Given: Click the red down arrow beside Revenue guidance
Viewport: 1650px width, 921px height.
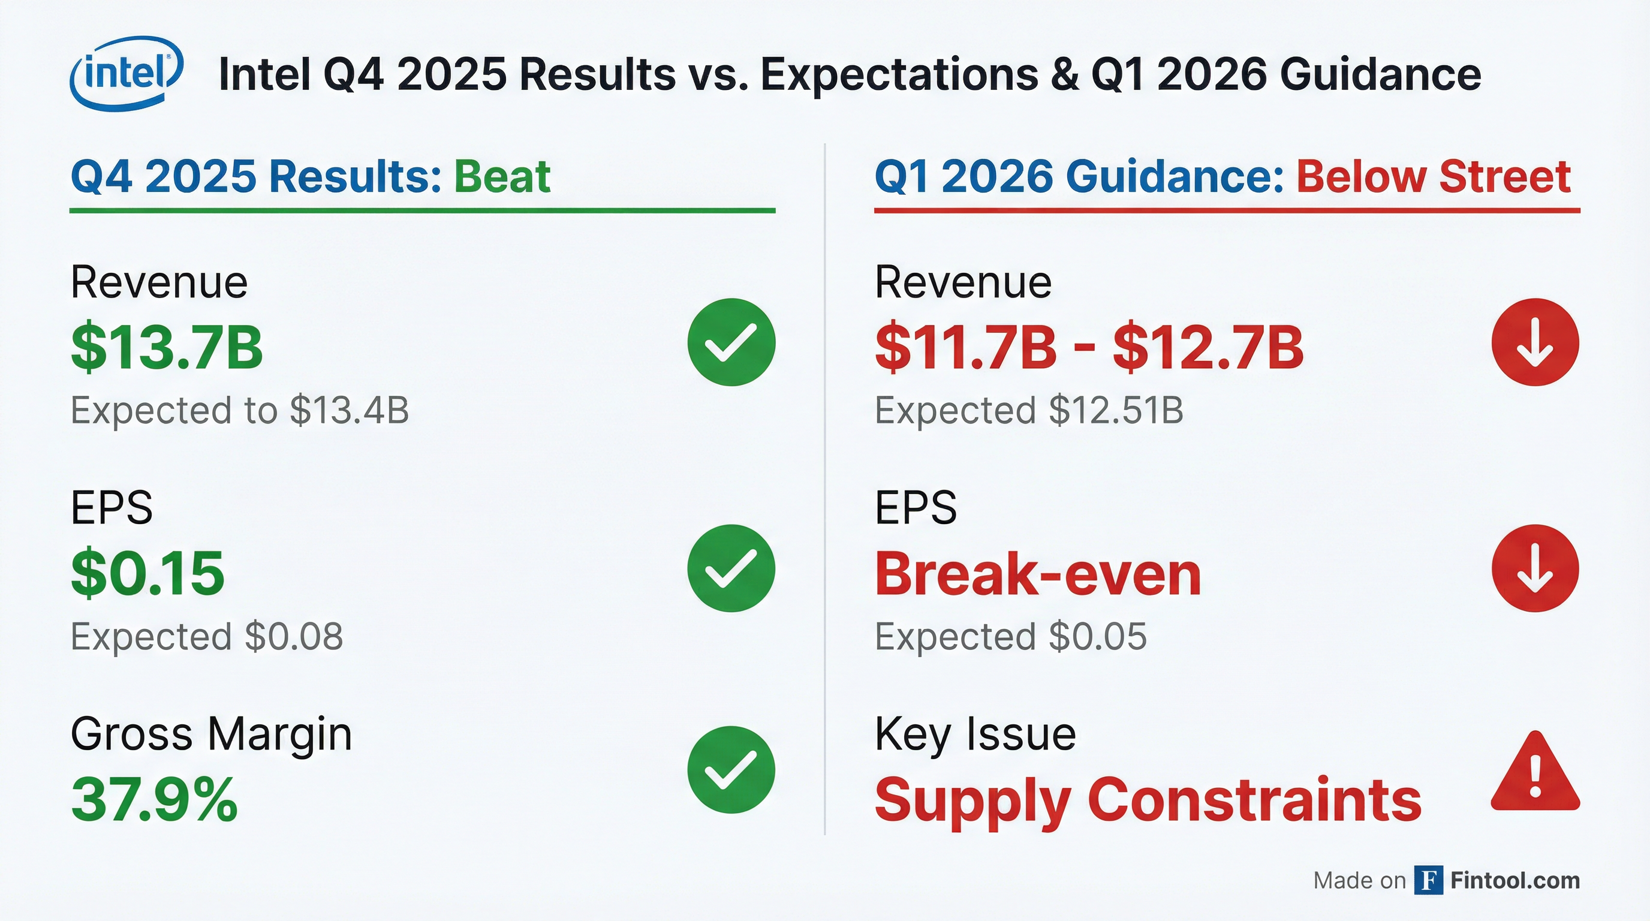Looking at the screenshot, I should 1535,342.
